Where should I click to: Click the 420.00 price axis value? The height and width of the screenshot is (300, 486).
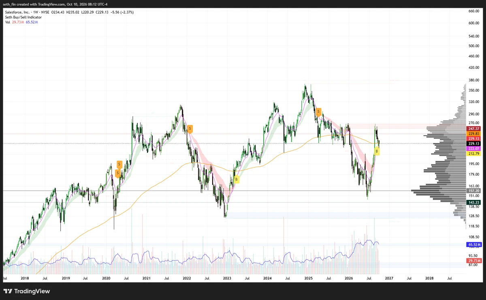point(474,68)
